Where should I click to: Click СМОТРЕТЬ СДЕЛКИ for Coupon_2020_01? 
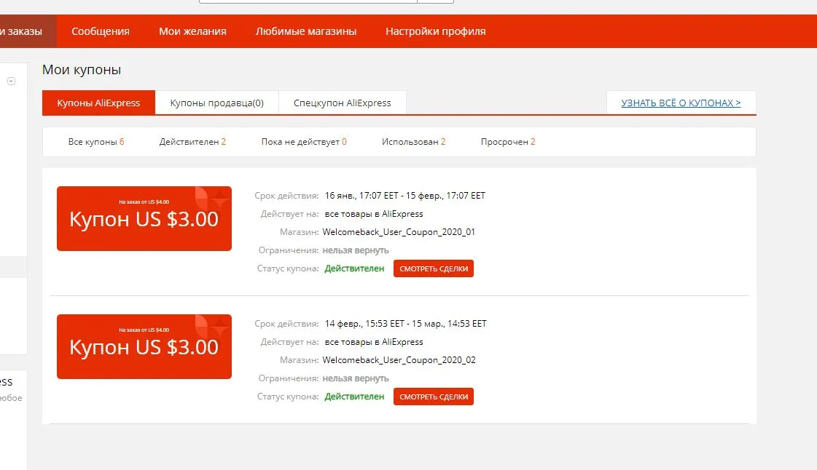pyautogui.click(x=434, y=268)
